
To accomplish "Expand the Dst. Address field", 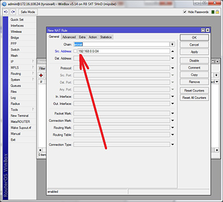I will (x=172, y=58).
